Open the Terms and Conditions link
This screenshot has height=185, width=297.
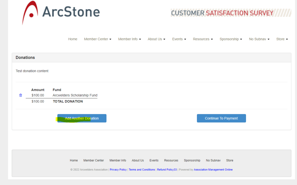[142, 170]
